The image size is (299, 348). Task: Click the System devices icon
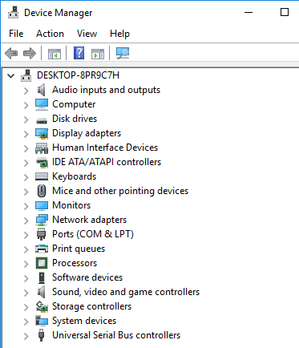point(42,321)
